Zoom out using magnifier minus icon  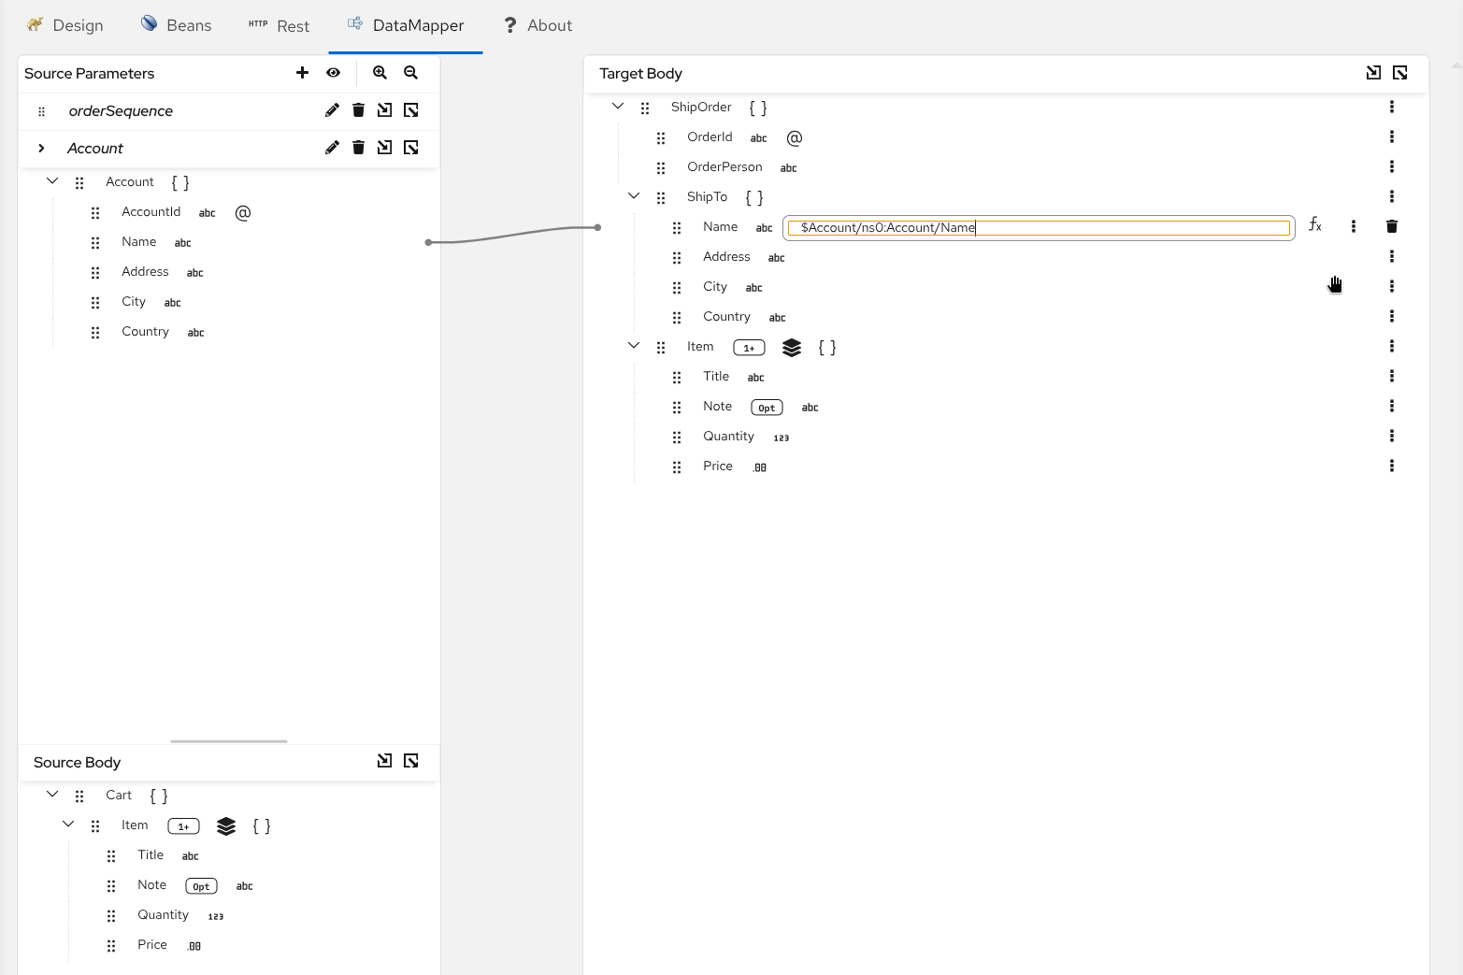[x=410, y=73]
